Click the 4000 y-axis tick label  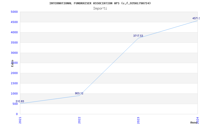point(14,32)
